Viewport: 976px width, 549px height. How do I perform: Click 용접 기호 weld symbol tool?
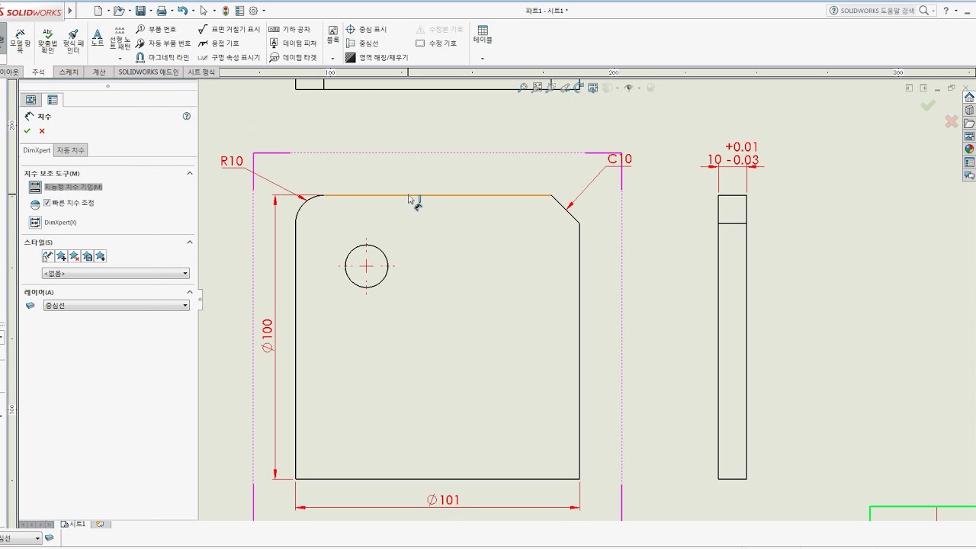(x=218, y=43)
